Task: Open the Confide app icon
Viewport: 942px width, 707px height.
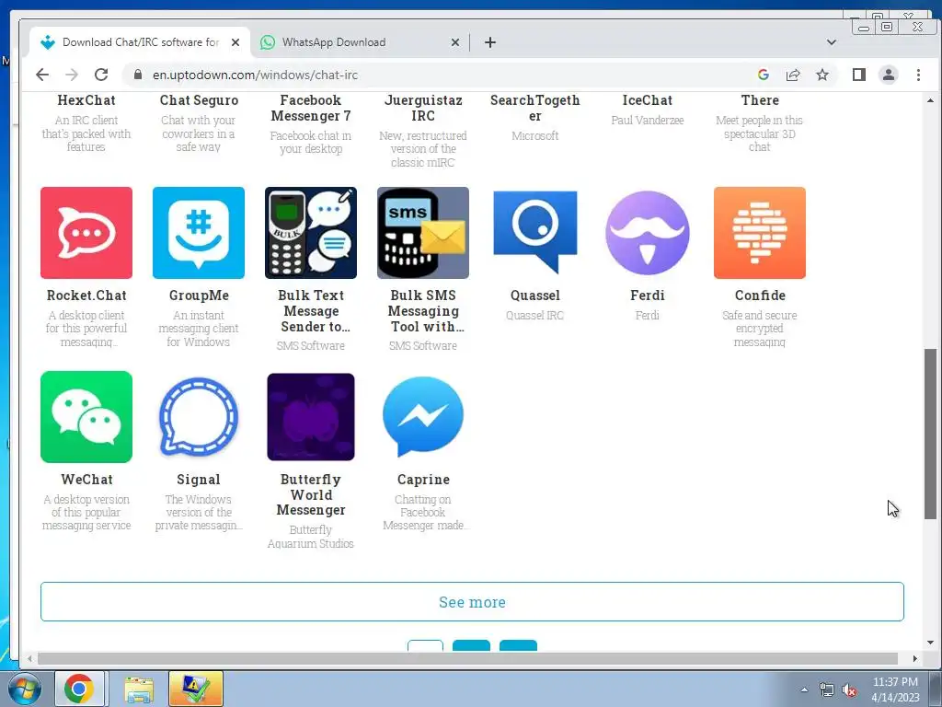Action: [759, 233]
